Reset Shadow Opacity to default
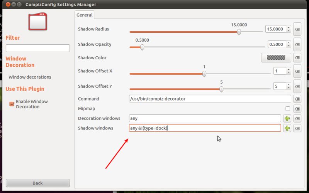 coord(297,44)
